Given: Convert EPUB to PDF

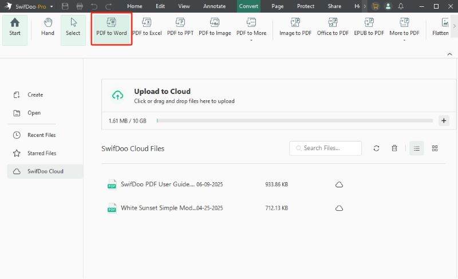Looking at the screenshot, I should click(369, 27).
